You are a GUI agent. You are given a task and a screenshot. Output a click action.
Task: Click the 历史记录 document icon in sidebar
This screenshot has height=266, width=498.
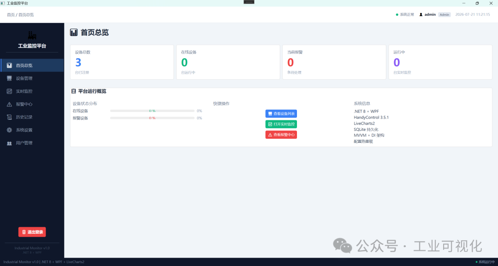[x=9, y=117]
